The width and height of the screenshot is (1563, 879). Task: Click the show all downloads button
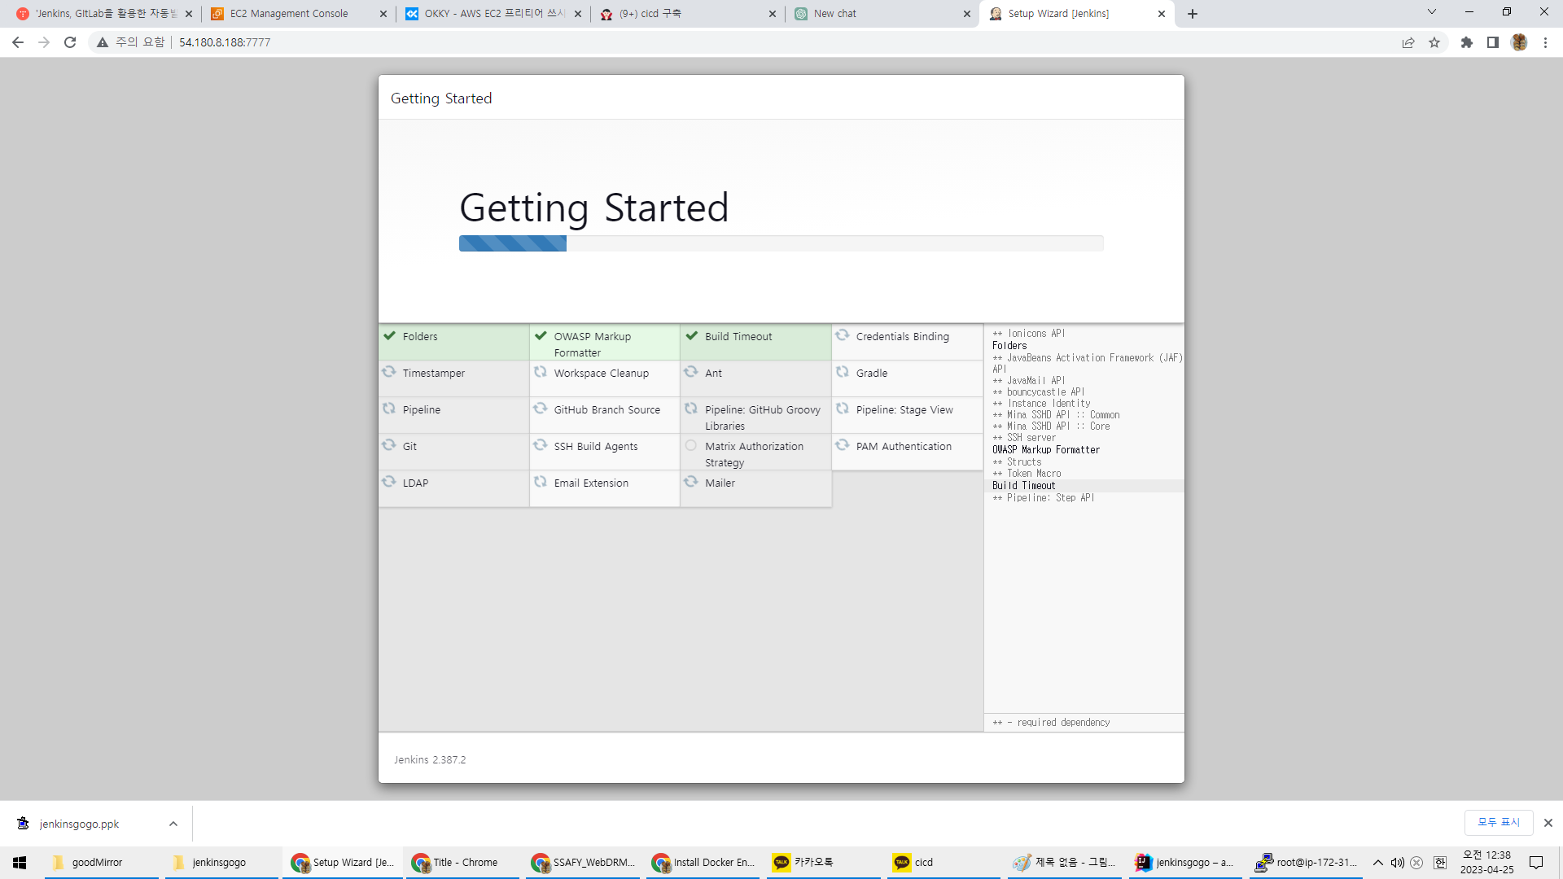pyautogui.click(x=1498, y=822)
